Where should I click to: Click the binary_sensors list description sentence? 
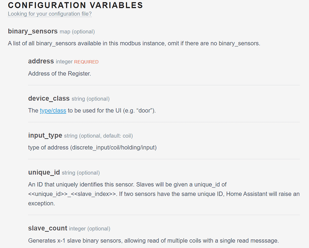[x=134, y=43]
